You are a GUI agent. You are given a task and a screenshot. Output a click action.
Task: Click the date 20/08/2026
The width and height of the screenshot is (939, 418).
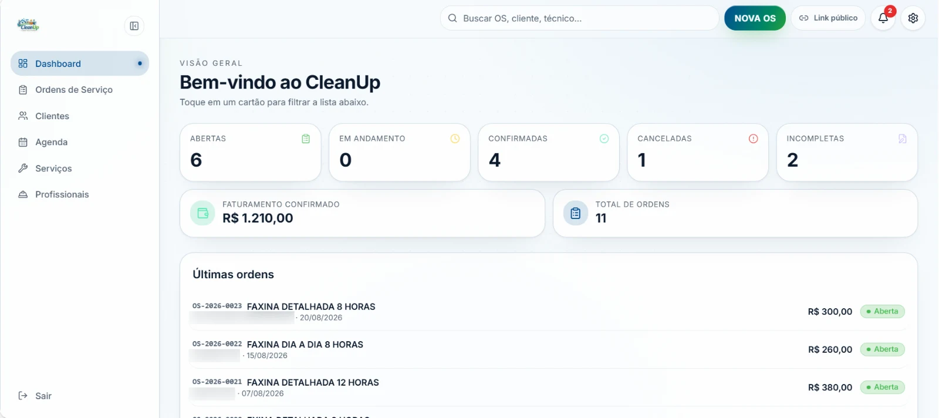point(321,318)
